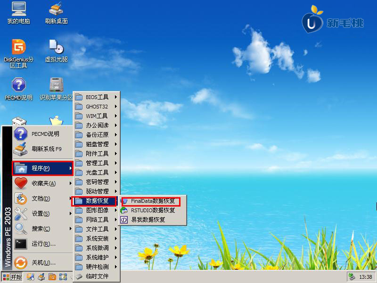Screen dimensions: 377x283
Task: Select RSTUDIO数据恢复 in the submenu
Action: point(153,210)
